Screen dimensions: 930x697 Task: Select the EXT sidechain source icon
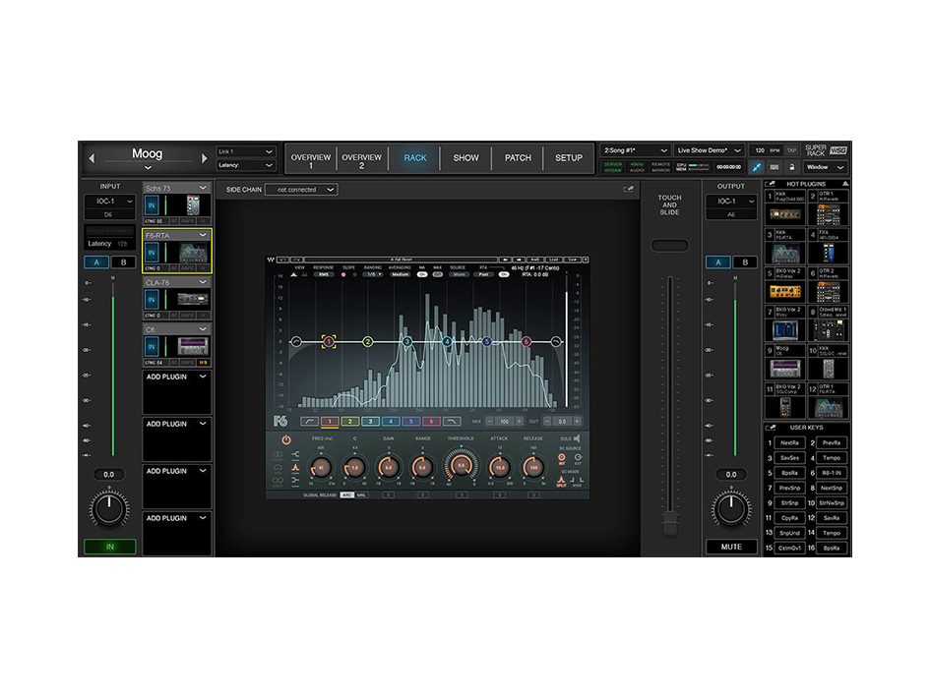(578, 459)
